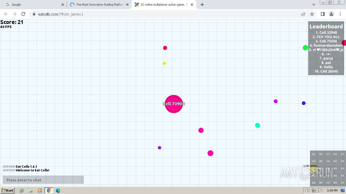Click the Score: 21 readout
346x194 pixels.
(12, 22)
